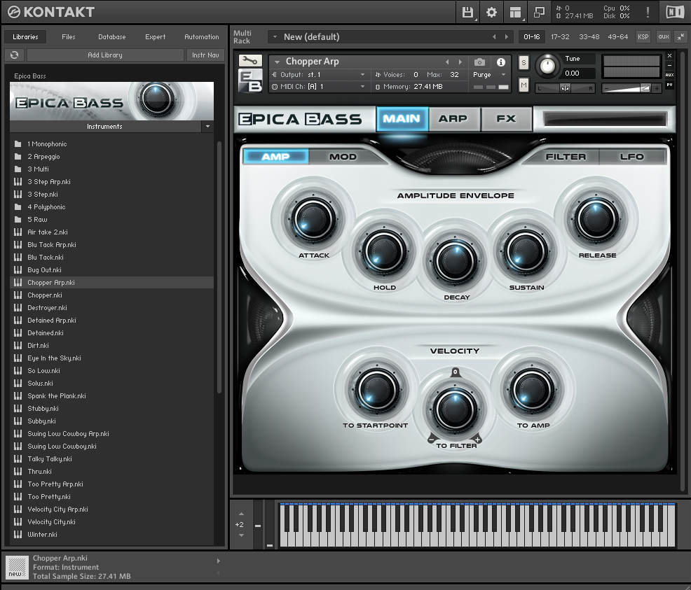Screen dimensions: 691x590
Task: Open the multi preset dropdown menu
Action: coord(275,37)
